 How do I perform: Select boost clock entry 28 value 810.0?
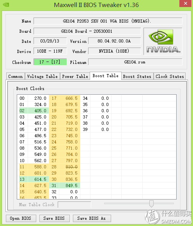coord(69,167)
